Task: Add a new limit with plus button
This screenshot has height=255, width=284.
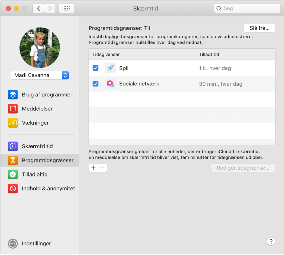Action: (93, 168)
